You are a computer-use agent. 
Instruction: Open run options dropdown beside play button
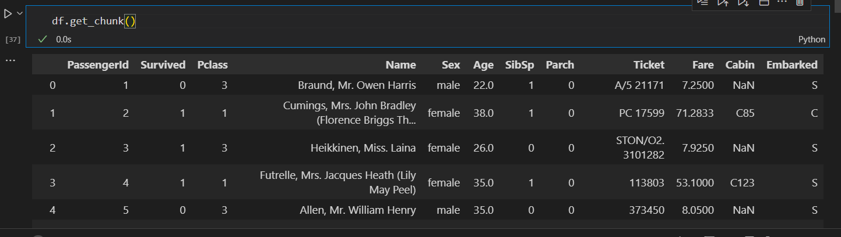coord(20,13)
